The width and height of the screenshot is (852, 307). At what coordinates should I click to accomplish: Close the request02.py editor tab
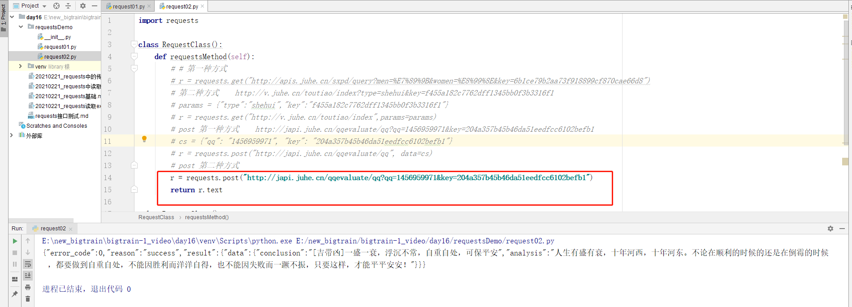(x=203, y=6)
